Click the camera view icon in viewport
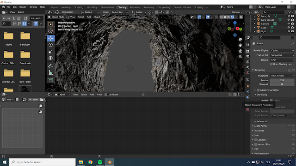This screenshot has height=166, width=296. point(240,51)
